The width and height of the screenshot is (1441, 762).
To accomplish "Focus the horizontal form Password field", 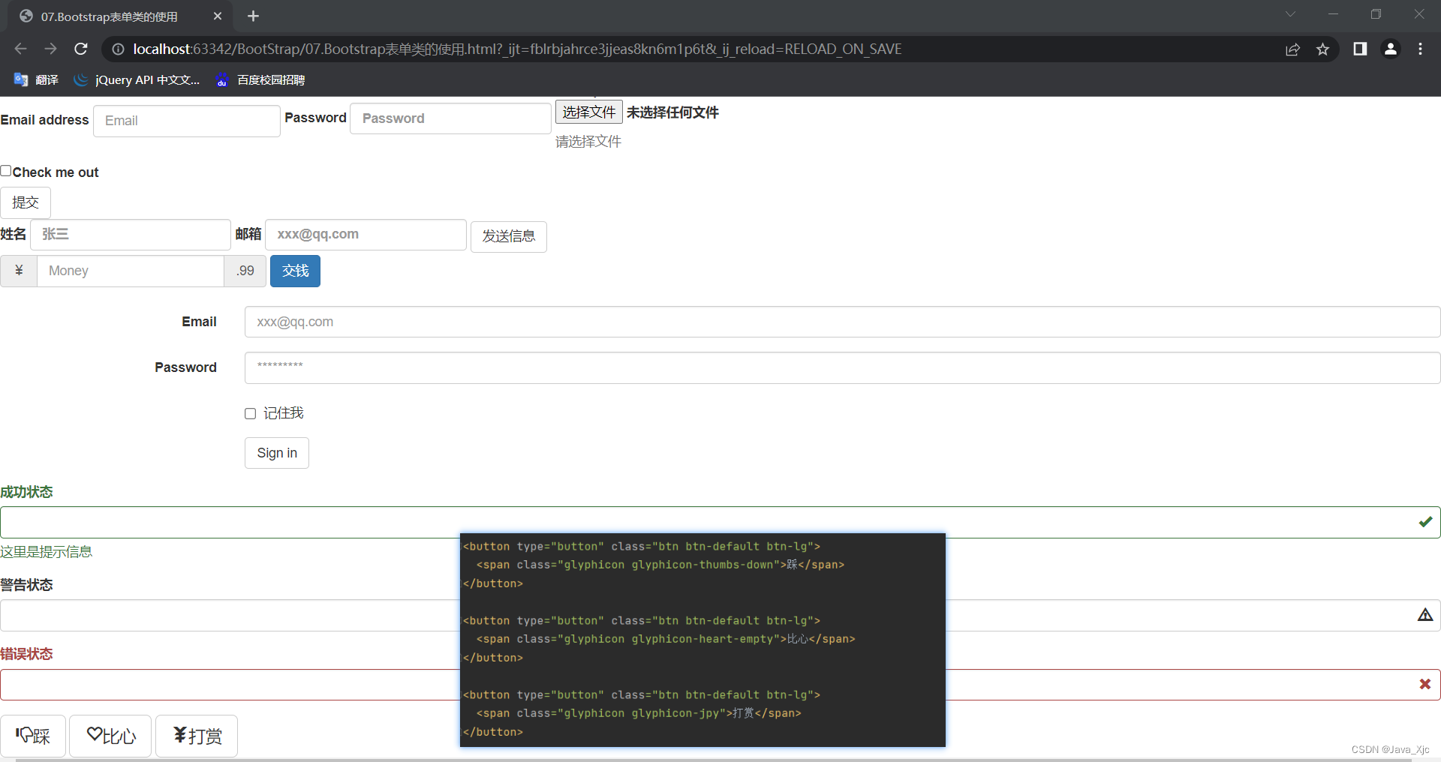I will (x=842, y=367).
